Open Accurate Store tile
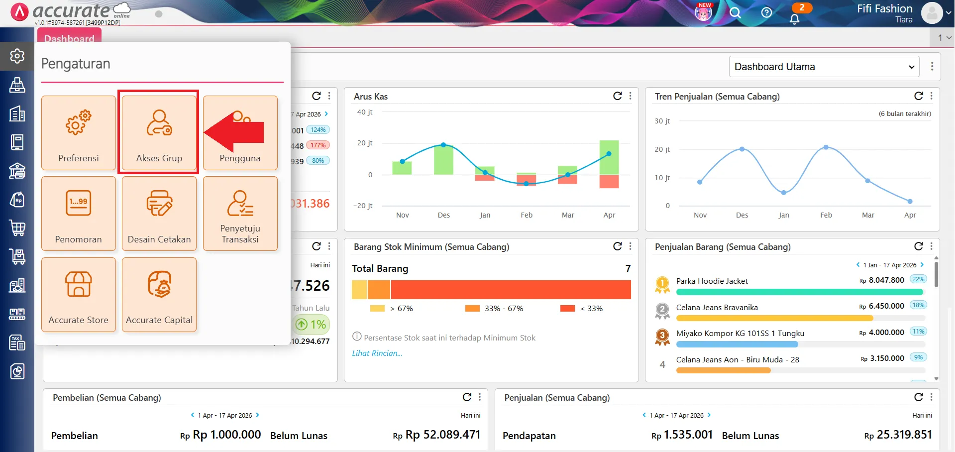955x452 pixels. pyautogui.click(x=79, y=295)
